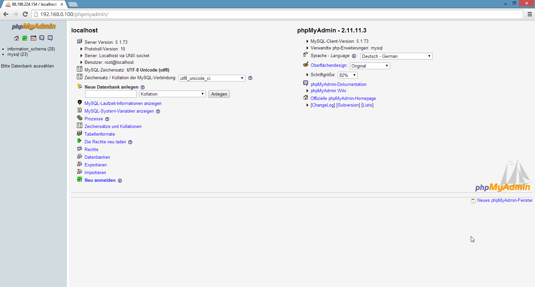Open Zeichensätze und Kollationen link
This screenshot has width=535, height=287.
113,127
